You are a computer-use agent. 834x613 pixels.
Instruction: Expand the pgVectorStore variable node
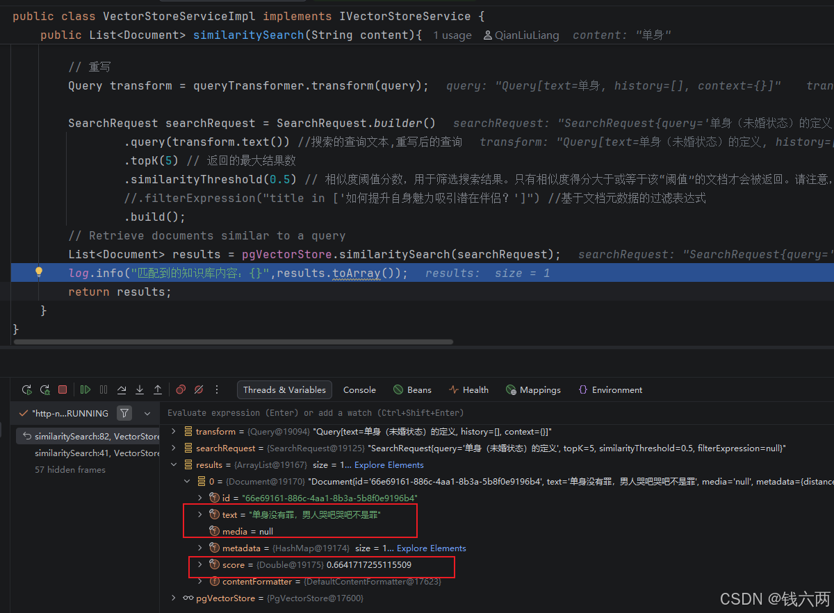pos(174,598)
